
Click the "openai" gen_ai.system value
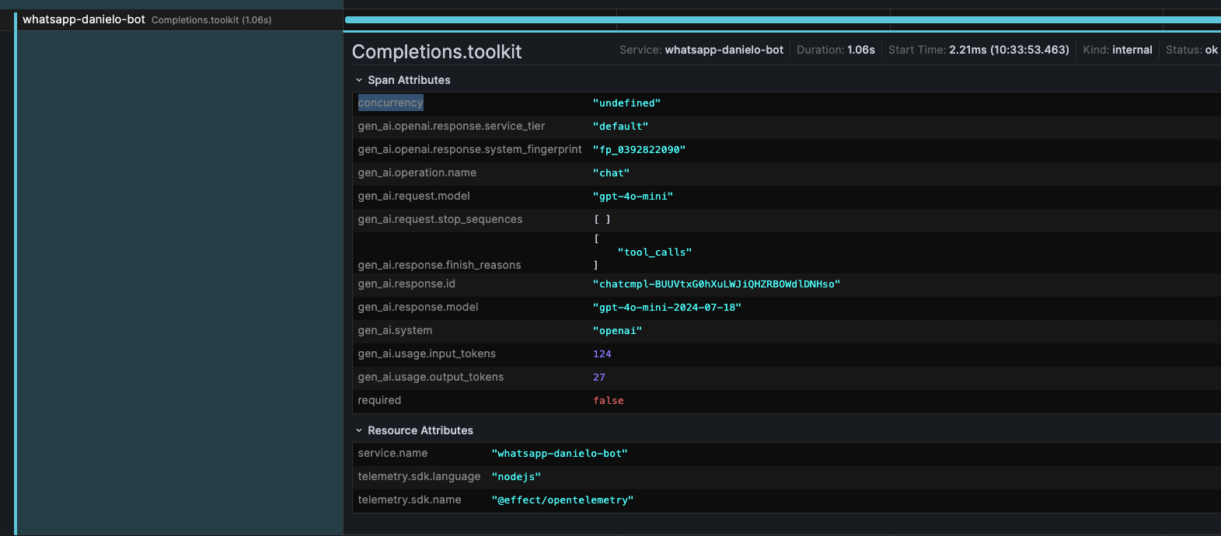pos(617,331)
